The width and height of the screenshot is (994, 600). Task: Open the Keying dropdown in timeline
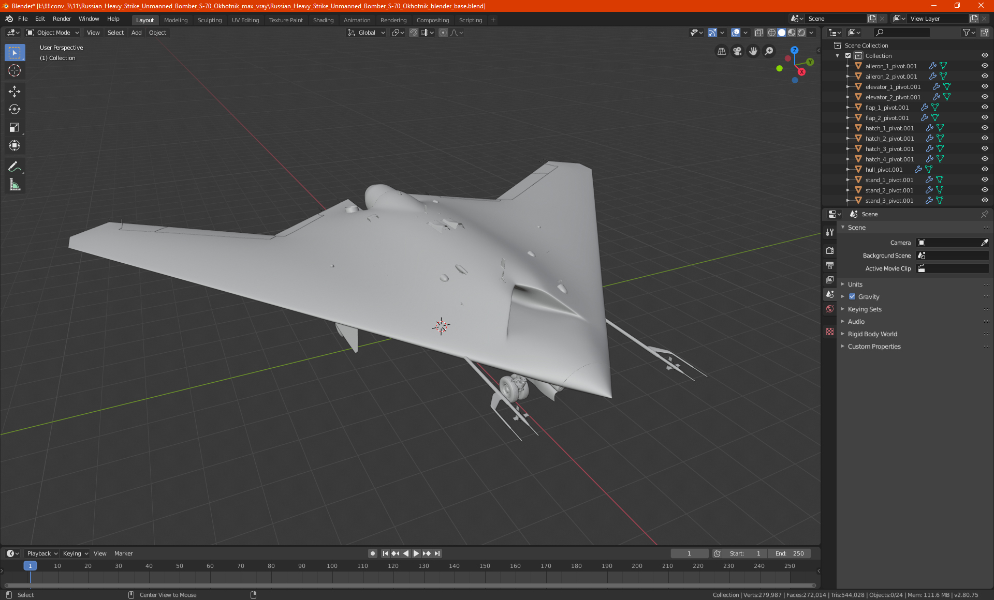tap(75, 553)
